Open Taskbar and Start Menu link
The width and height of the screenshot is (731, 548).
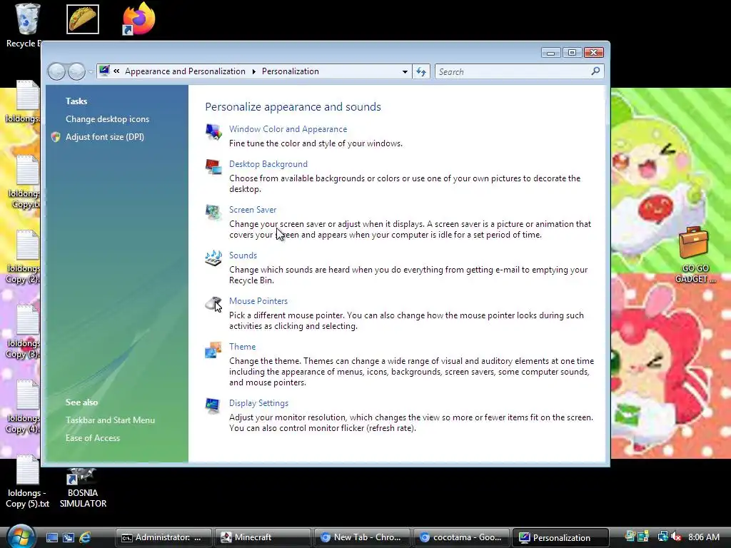click(110, 420)
